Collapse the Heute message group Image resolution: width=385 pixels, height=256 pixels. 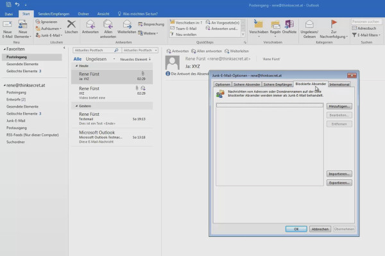point(76,66)
